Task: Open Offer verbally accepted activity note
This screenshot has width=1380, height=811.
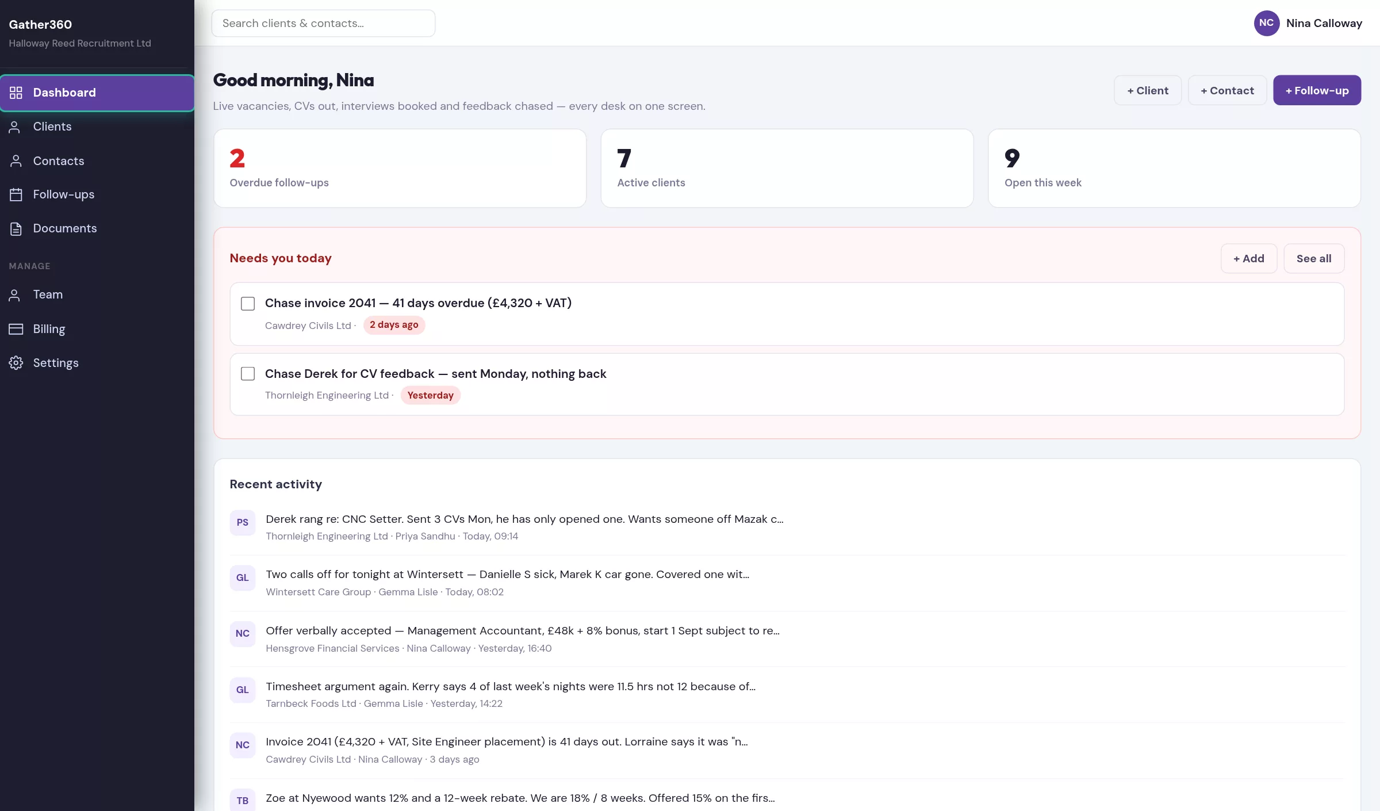Action: (x=523, y=630)
